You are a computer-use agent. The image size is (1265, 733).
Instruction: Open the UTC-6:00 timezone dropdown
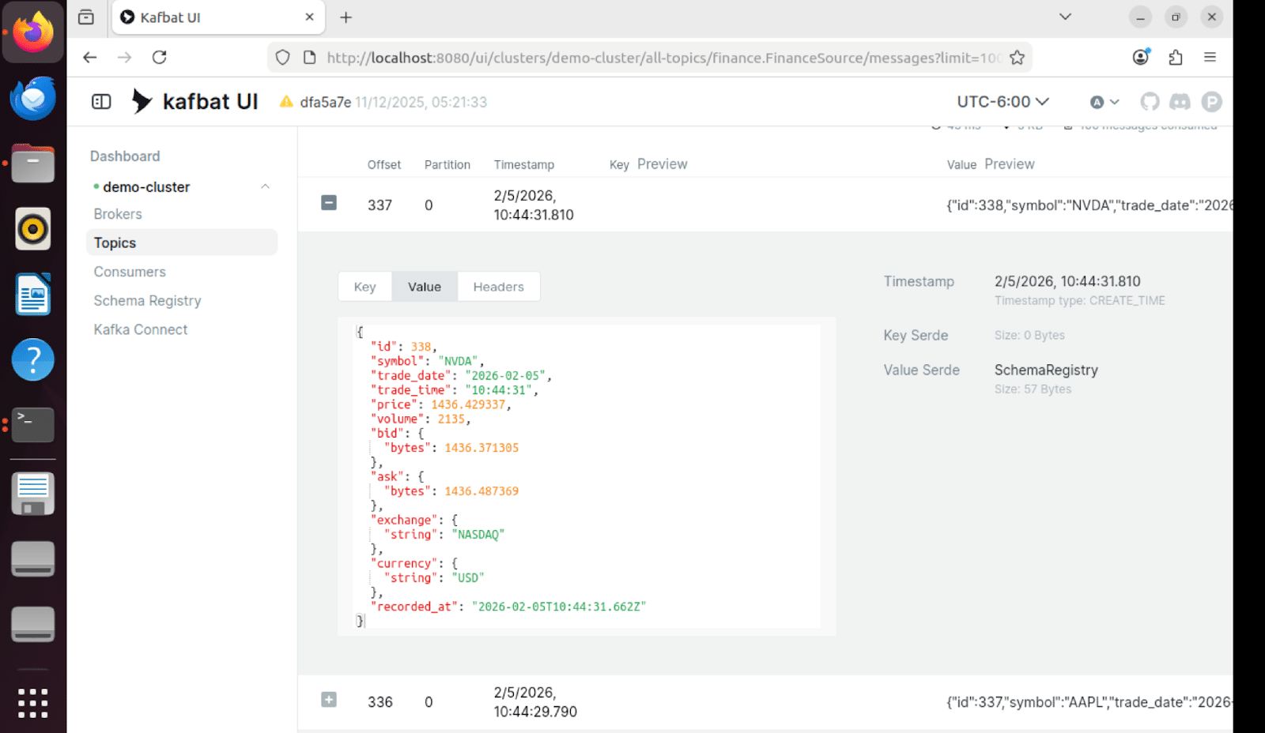[x=999, y=101]
